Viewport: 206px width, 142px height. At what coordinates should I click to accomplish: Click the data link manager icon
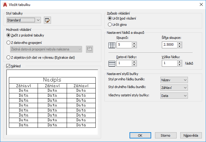click(x=90, y=49)
